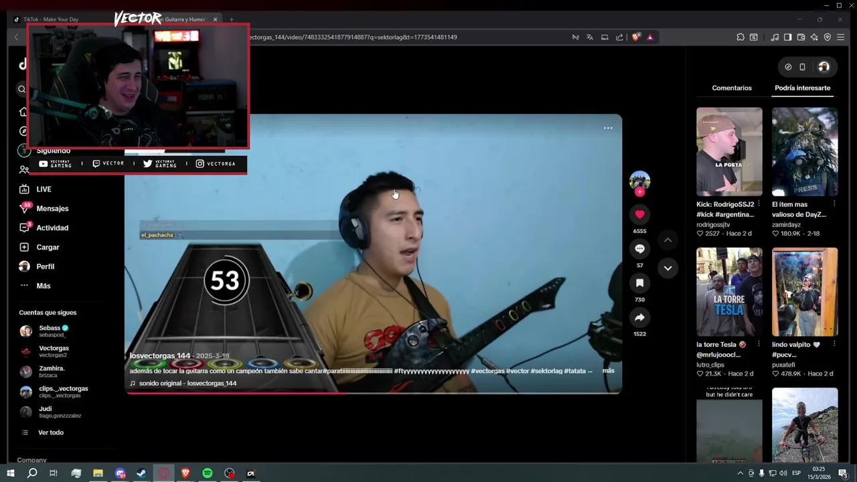Open the browser hamburger main menu
This screenshot has height=482, width=857.
[841, 37]
